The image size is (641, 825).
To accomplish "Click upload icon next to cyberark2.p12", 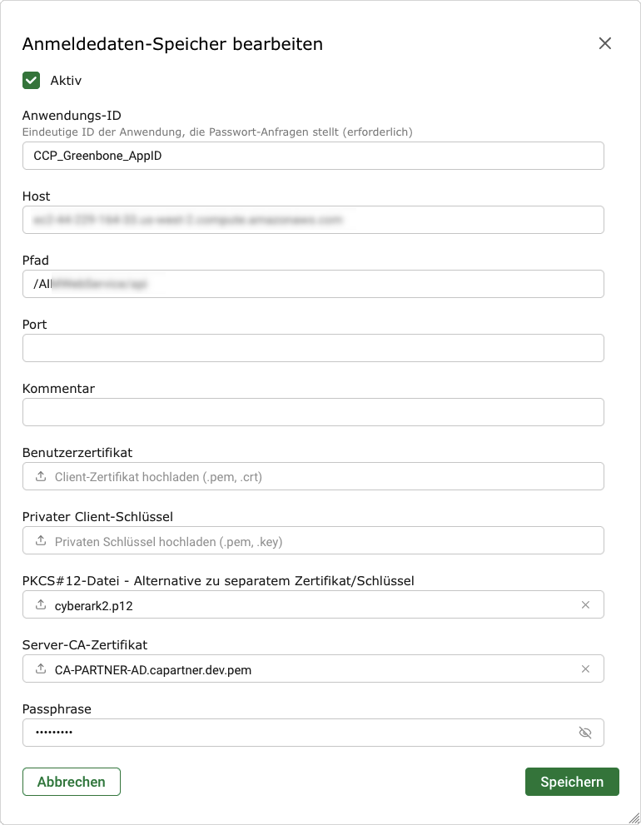I will [x=41, y=605].
